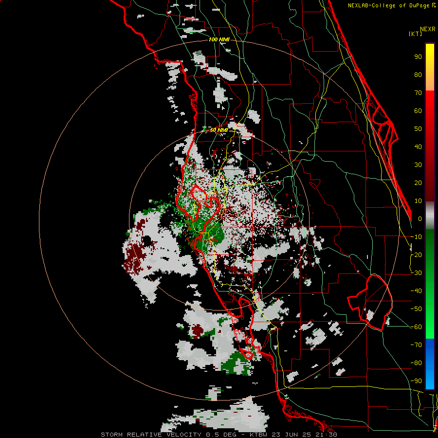Select the -90 tick label on the scale
This screenshot has height=438, width=438.
click(x=416, y=381)
